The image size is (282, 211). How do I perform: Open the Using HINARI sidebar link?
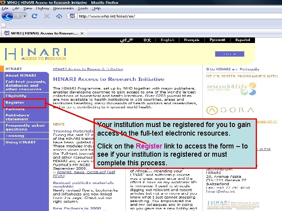20,142
